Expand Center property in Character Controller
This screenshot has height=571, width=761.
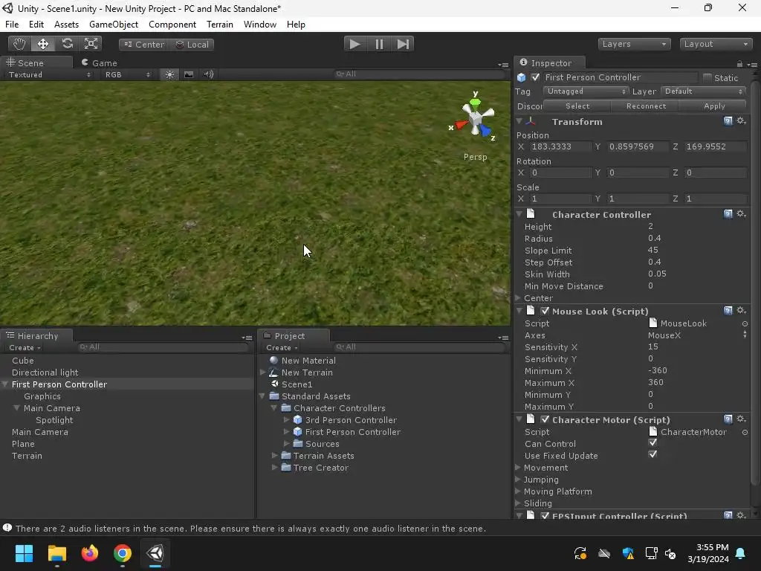[518, 297]
